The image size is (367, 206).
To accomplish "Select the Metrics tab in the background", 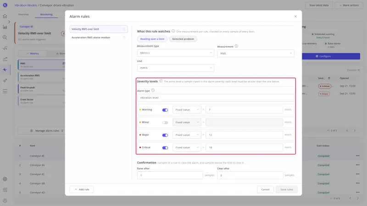I will click(x=33, y=54).
